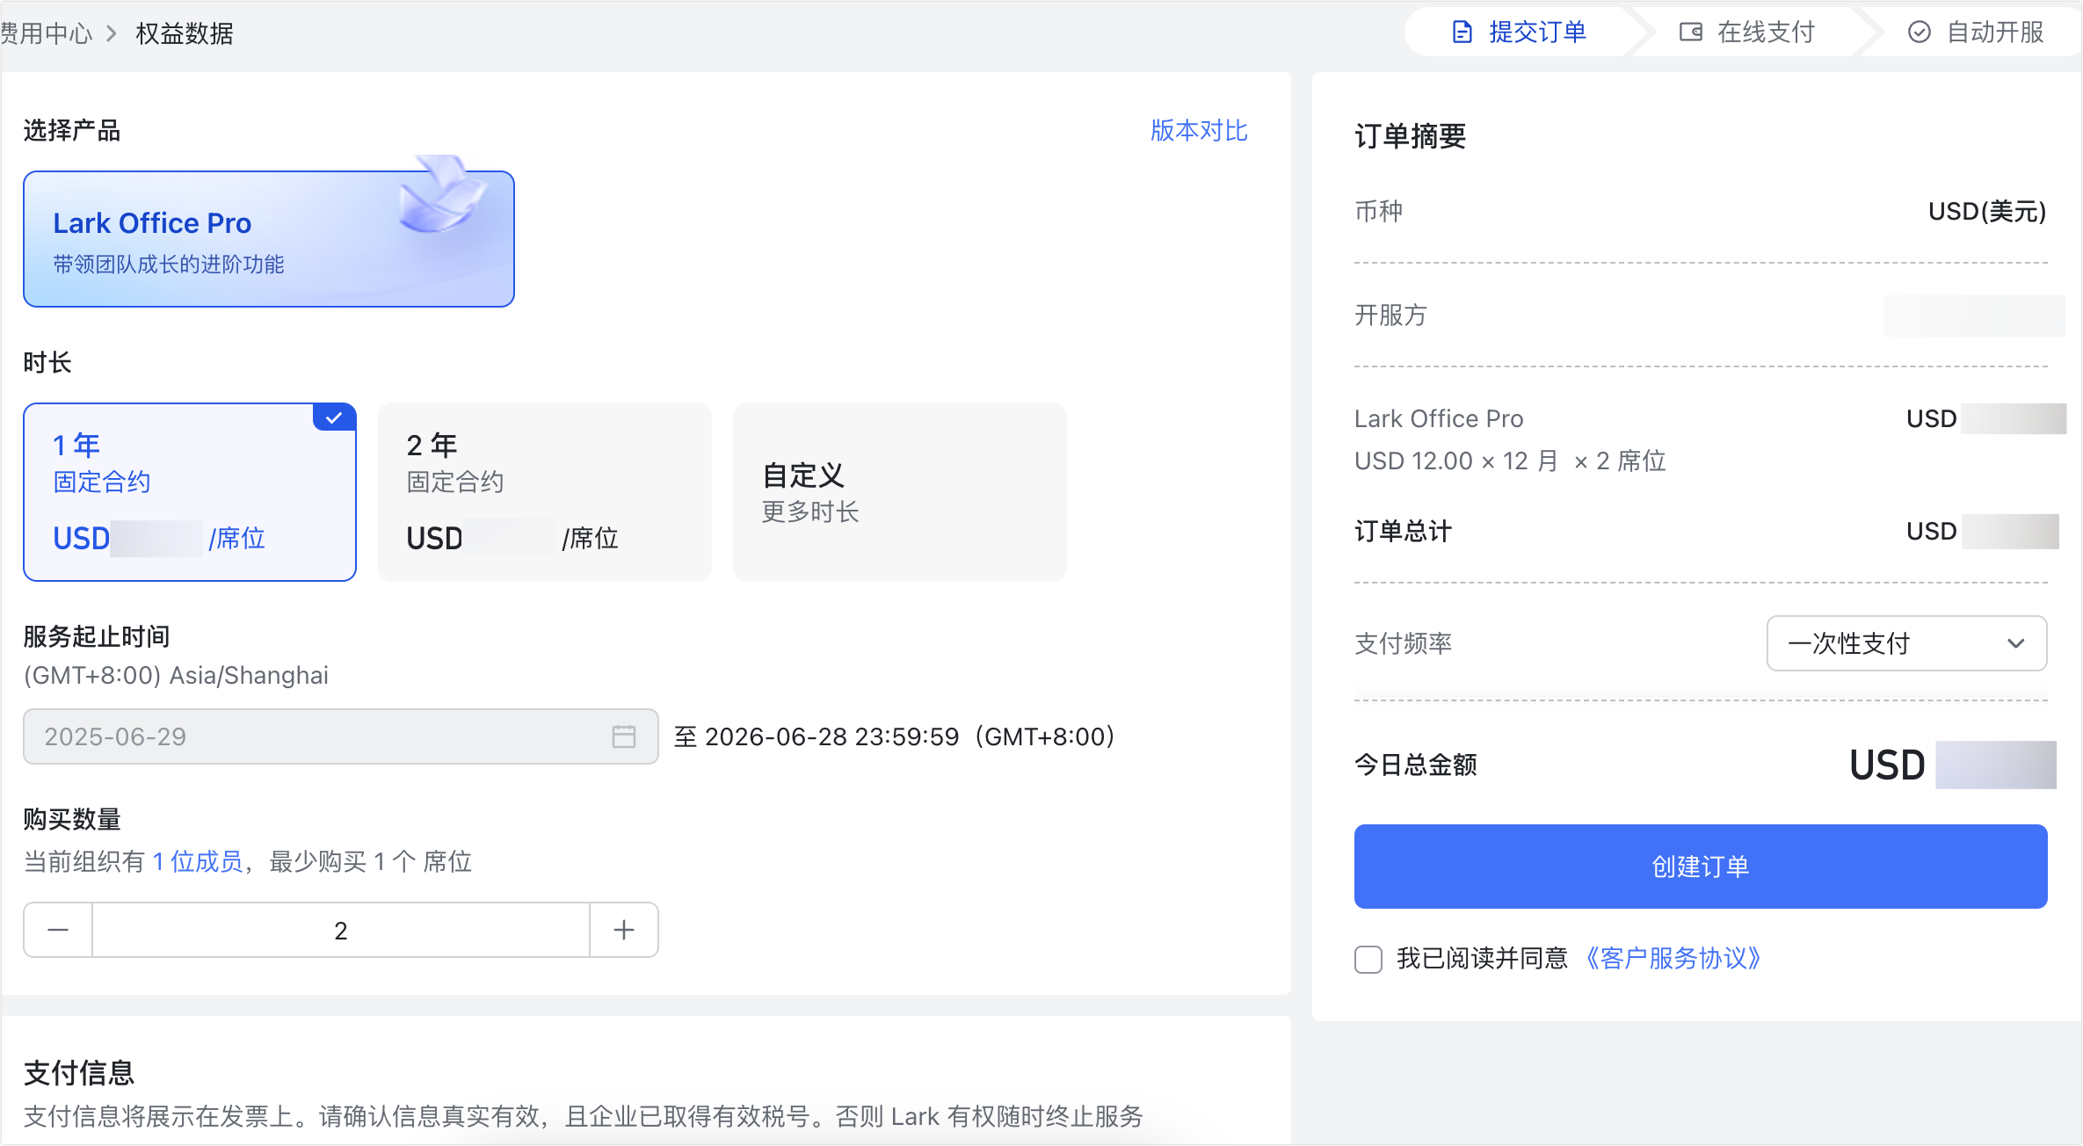Click the 今日总金额 label

point(1415,765)
